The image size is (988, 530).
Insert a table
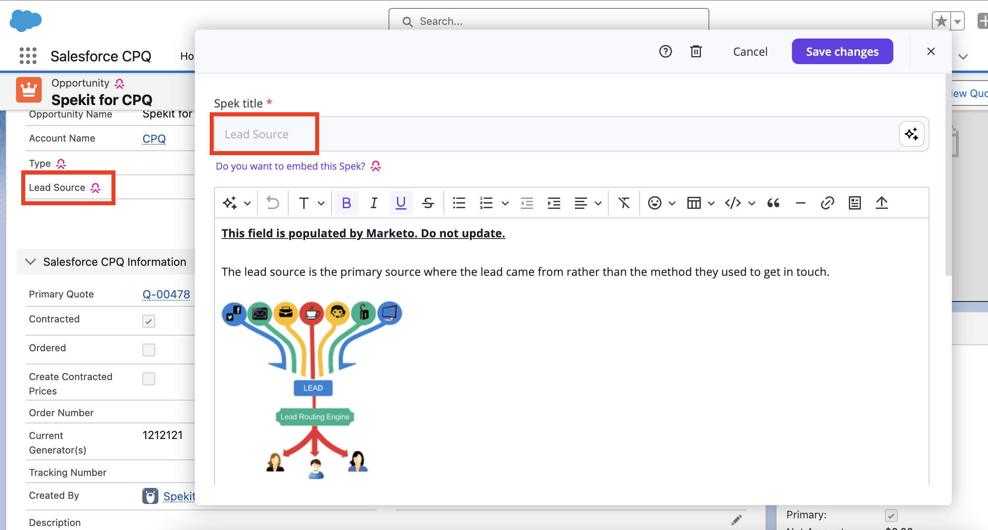694,203
